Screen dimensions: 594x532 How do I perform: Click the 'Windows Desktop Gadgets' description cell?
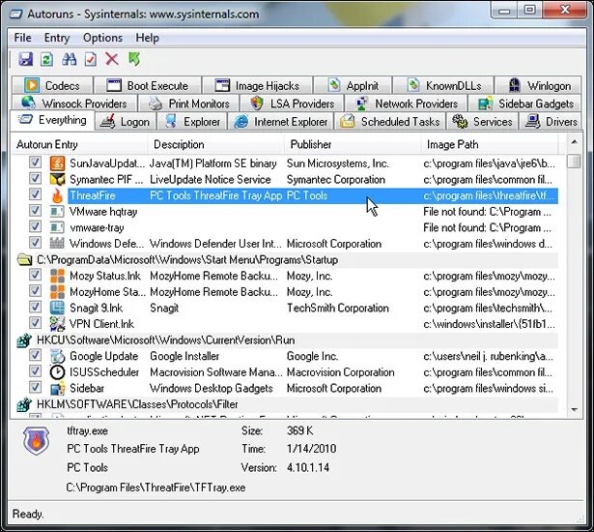(x=212, y=389)
